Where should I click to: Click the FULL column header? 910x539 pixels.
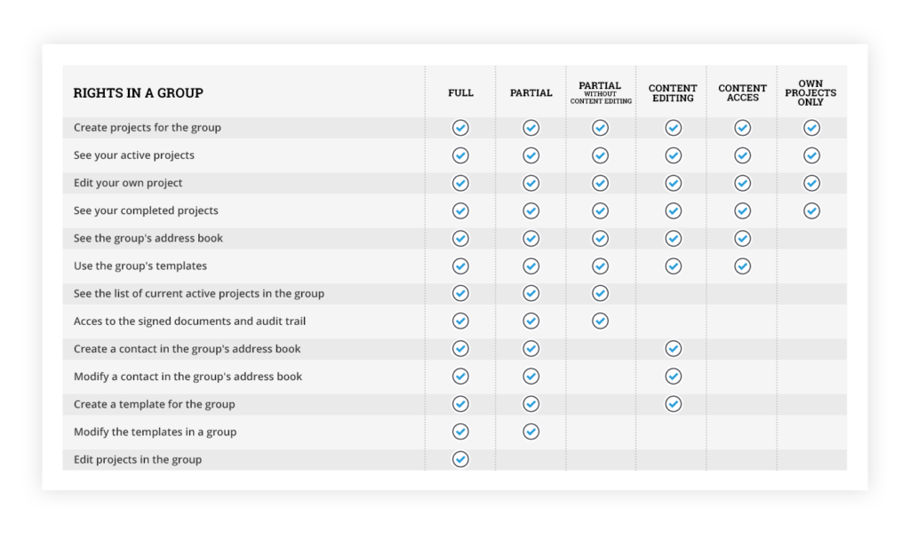point(460,93)
